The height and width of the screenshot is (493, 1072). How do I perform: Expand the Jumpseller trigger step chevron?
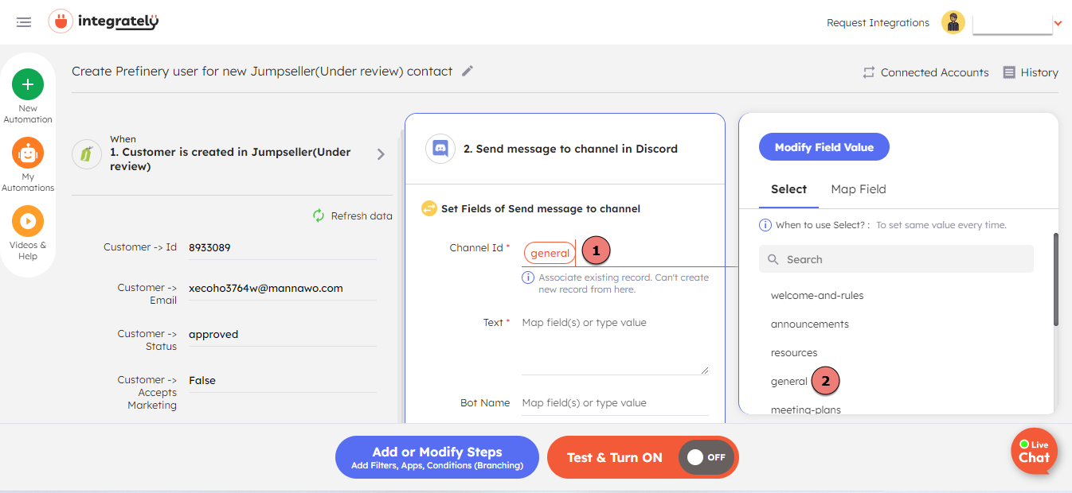pyautogui.click(x=381, y=154)
